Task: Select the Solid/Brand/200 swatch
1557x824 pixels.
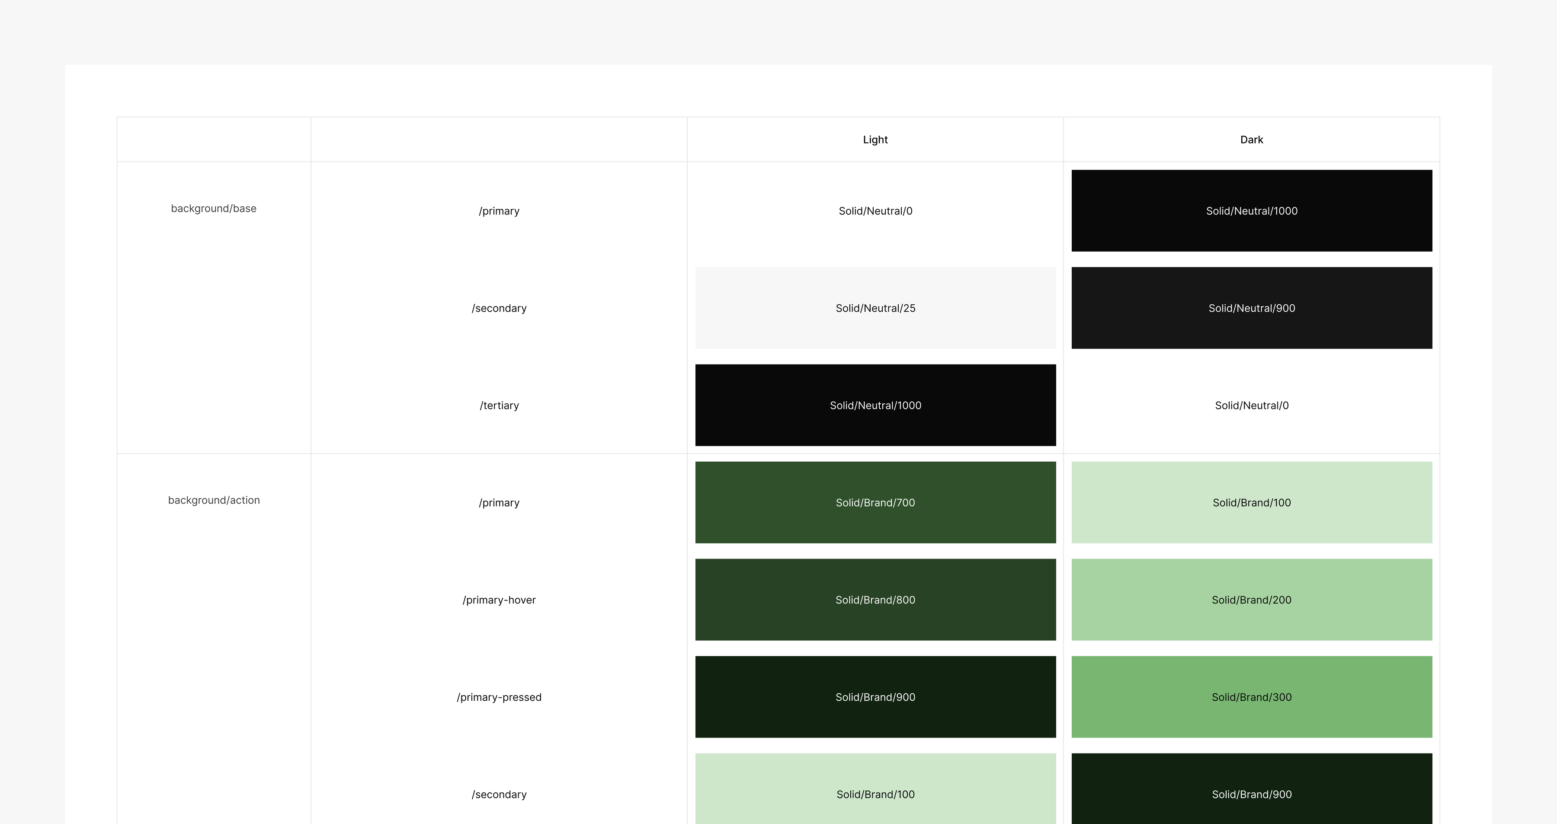Action: (x=1252, y=600)
